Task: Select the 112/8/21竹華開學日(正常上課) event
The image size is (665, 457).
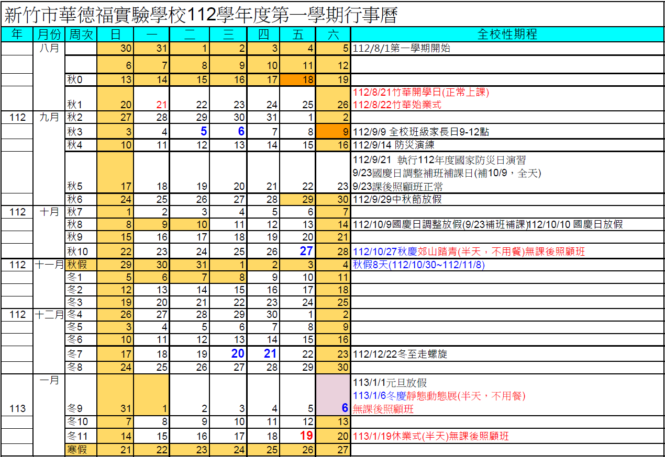Action: tap(421, 92)
